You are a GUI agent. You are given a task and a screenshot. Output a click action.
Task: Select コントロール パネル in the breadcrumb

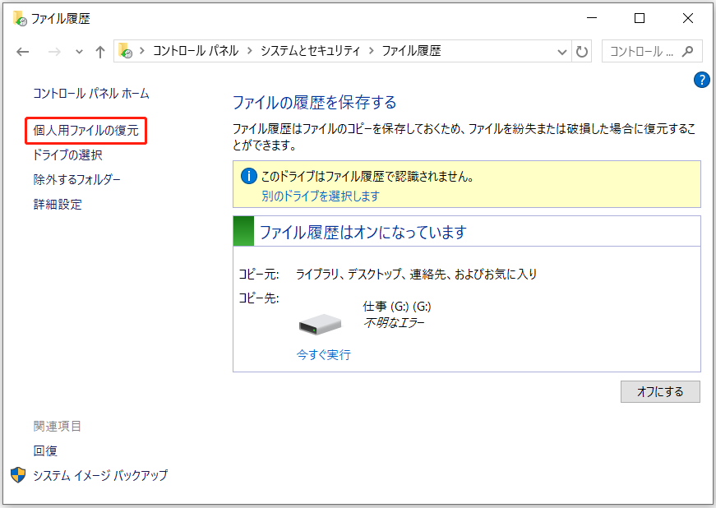(x=196, y=51)
